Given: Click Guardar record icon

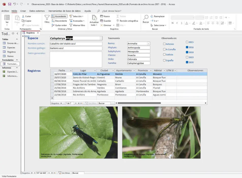Looking at the screenshot, I should pyautogui.click(x=102, y=21).
